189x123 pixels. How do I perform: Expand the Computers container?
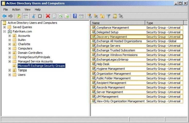10,49
